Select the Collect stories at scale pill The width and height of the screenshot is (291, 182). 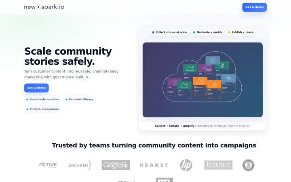(169, 32)
